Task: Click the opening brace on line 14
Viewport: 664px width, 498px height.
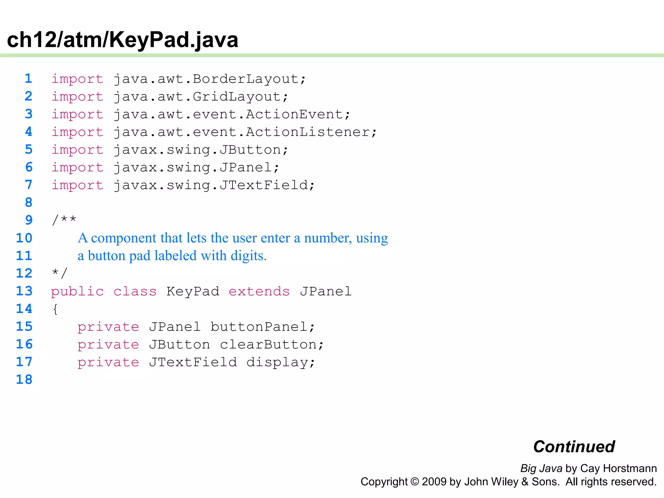Action: coord(55,309)
